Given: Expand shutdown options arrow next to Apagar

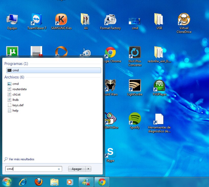Looking at the screenshot, I should tap(88, 169).
